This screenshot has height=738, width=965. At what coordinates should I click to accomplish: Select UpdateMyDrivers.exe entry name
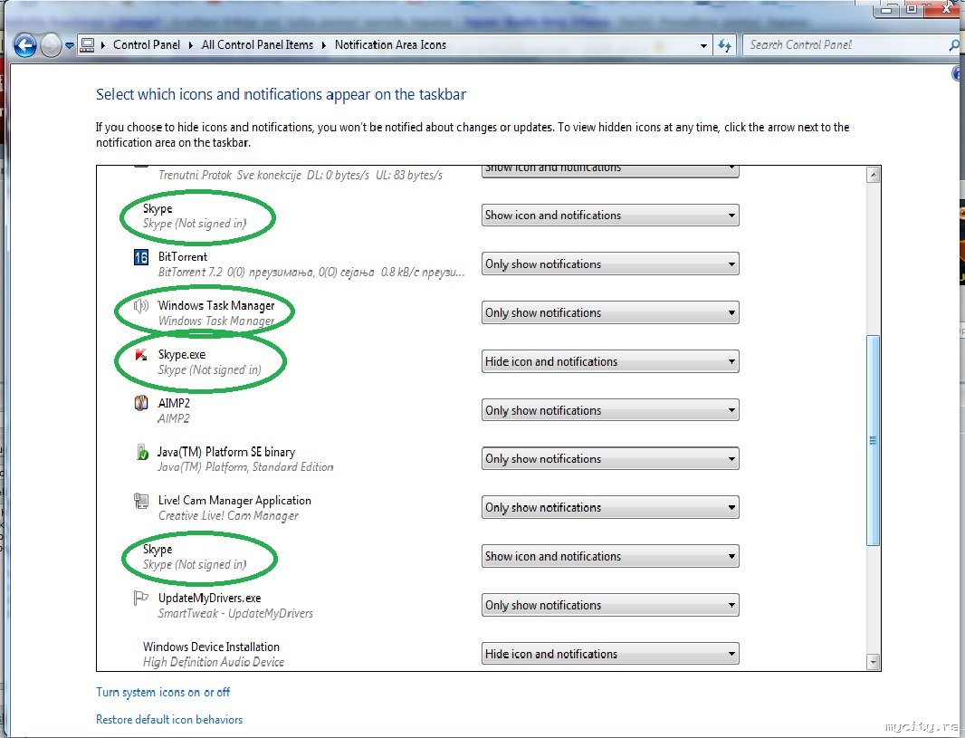point(209,598)
